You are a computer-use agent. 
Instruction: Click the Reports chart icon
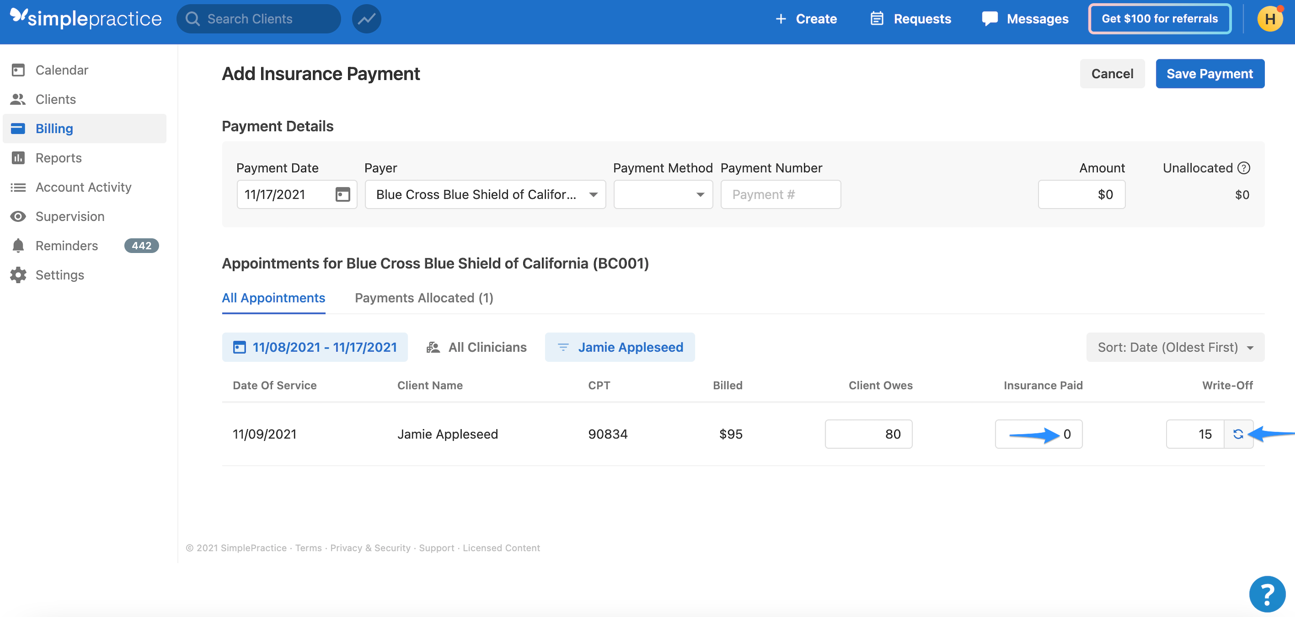point(18,158)
